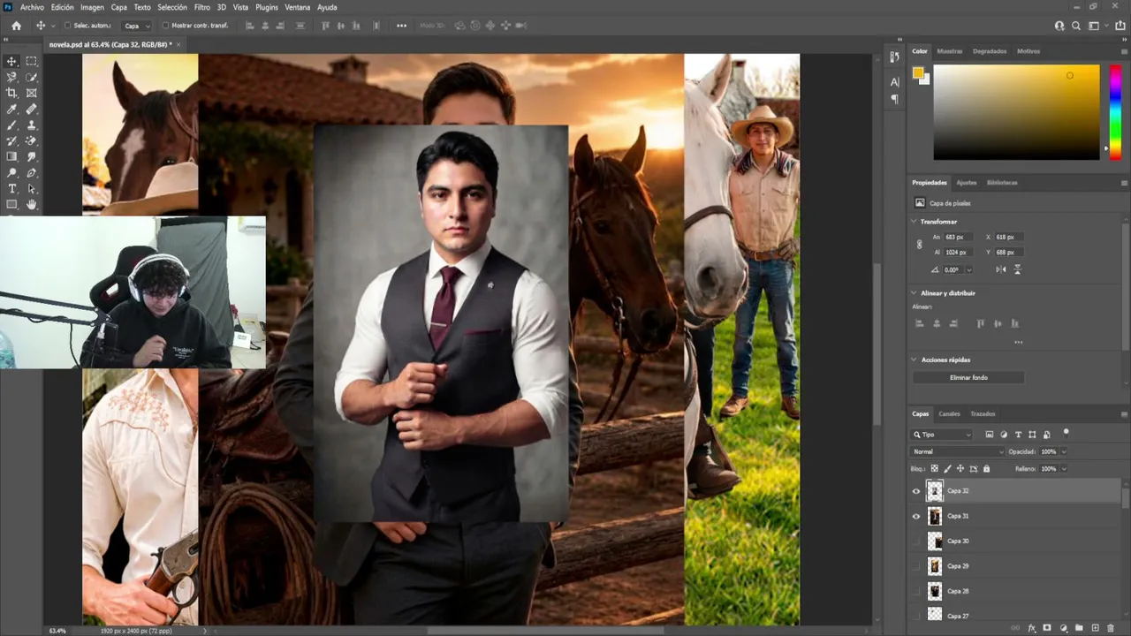Open the Character panel icon

tap(894, 82)
